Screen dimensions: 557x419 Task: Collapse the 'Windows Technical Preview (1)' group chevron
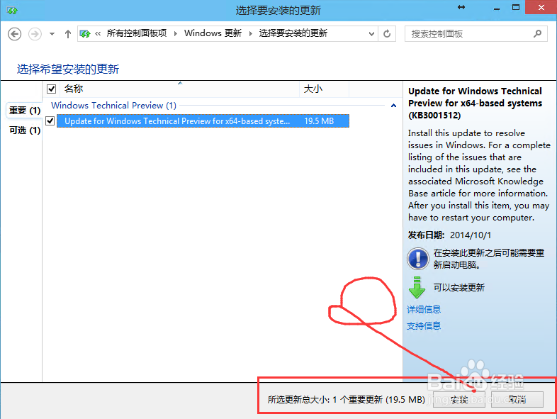point(393,106)
